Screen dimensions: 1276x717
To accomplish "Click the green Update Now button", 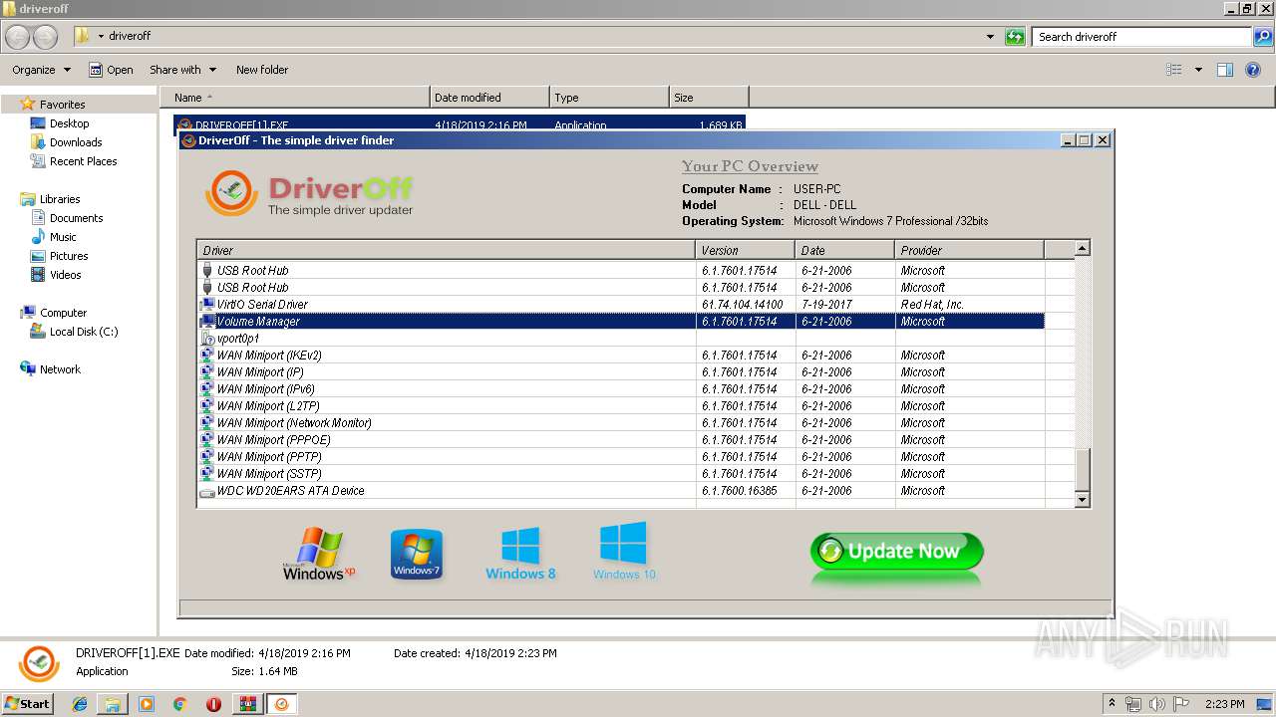I will tap(896, 552).
